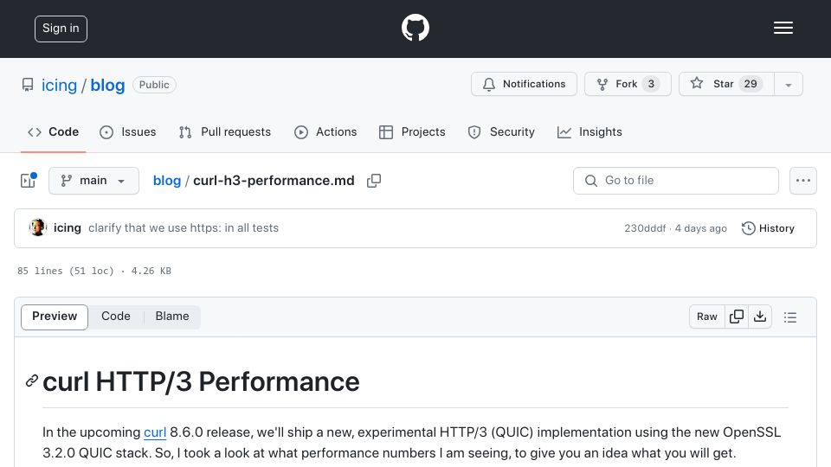The image size is (831, 467).
Task: Open the hamburger navigation menu
Action: pyautogui.click(x=783, y=28)
